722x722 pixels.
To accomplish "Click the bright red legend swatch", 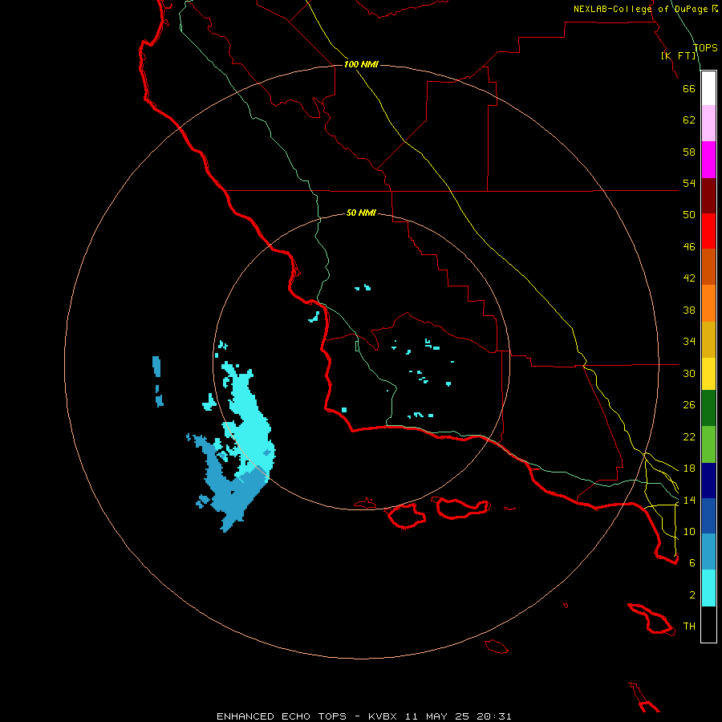I will [x=708, y=231].
